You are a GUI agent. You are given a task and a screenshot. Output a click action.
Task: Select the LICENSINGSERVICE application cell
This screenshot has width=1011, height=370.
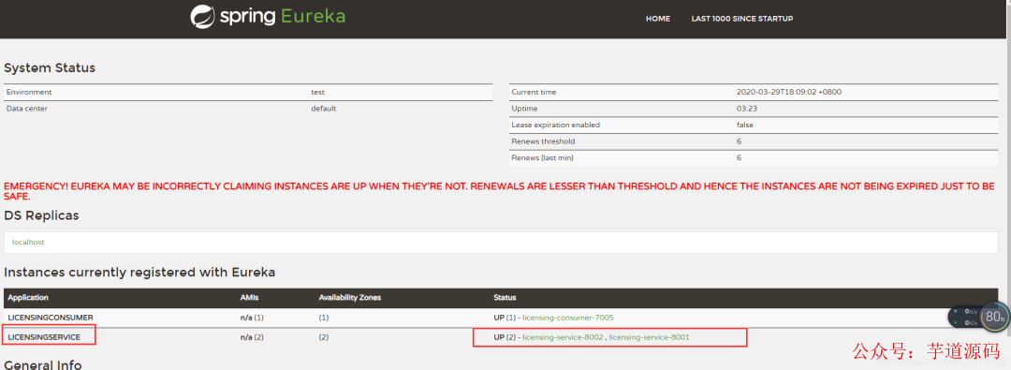(x=44, y=337)
